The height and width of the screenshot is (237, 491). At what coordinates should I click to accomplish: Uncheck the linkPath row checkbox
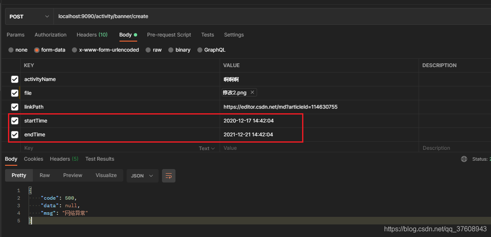point(14,107)
